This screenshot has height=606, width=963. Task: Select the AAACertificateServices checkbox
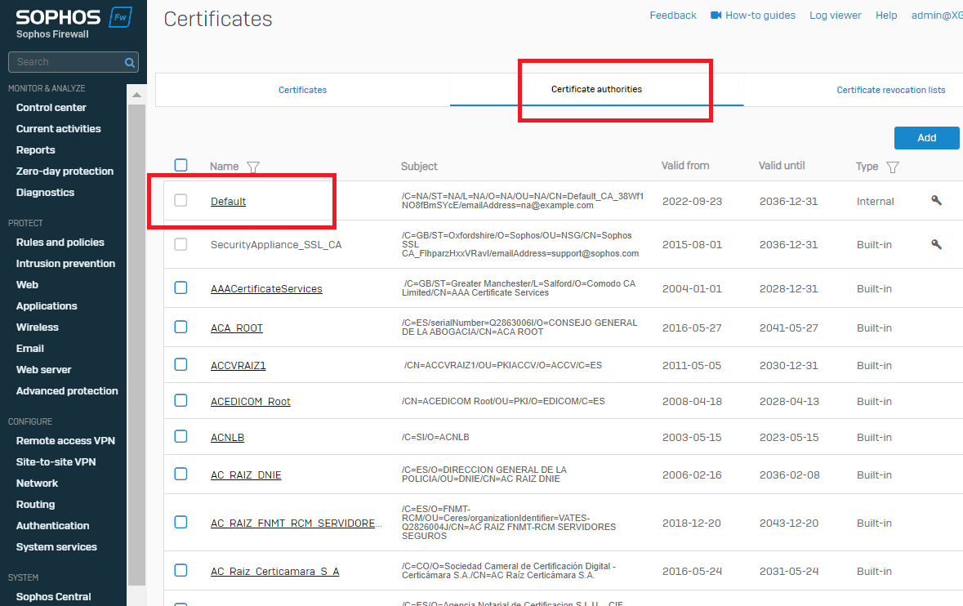click(181, 288)
